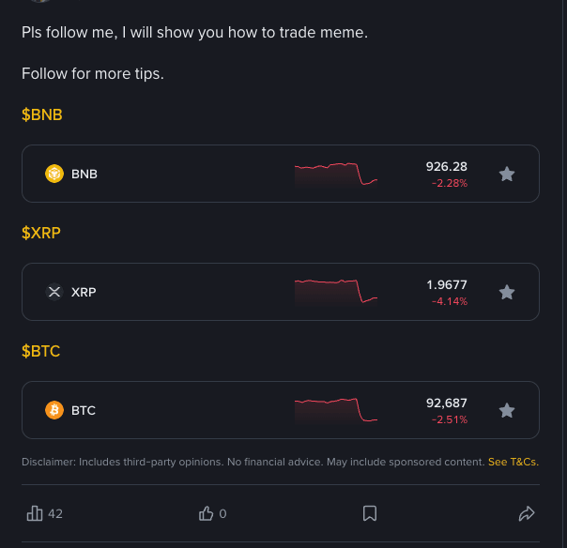View the BTC price sparkline chart

click(336, 410)
